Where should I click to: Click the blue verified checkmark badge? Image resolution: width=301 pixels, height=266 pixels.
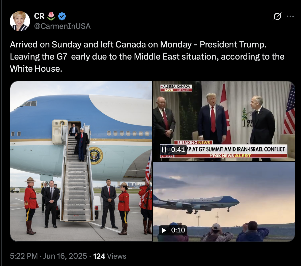pos(62,16)
